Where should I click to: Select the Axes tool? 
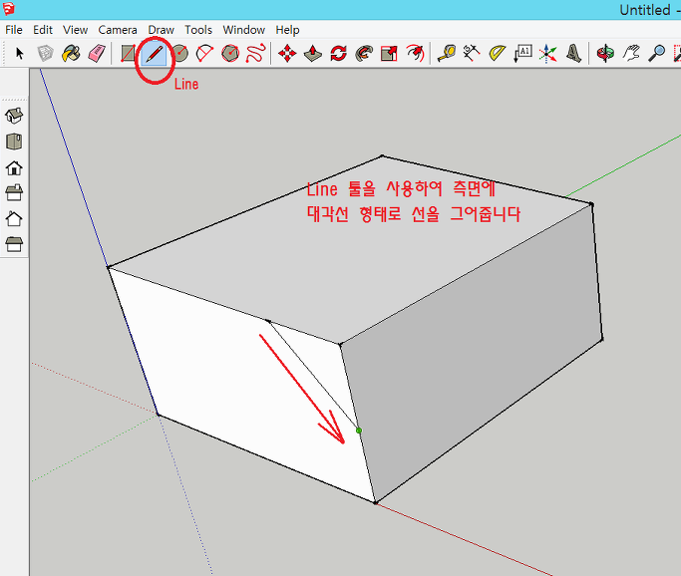(x=548, y=54)
